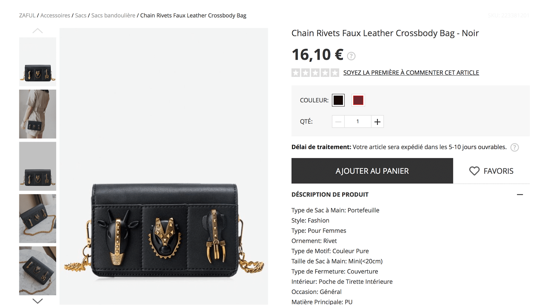The width and height of the screenshot is (557, 305).
Task: Increase quantity with the plus button
Action: click(377, 122)
